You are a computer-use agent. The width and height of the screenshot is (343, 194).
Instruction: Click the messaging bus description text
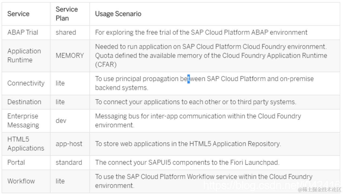pyautogui.click(x=198, y=121)
